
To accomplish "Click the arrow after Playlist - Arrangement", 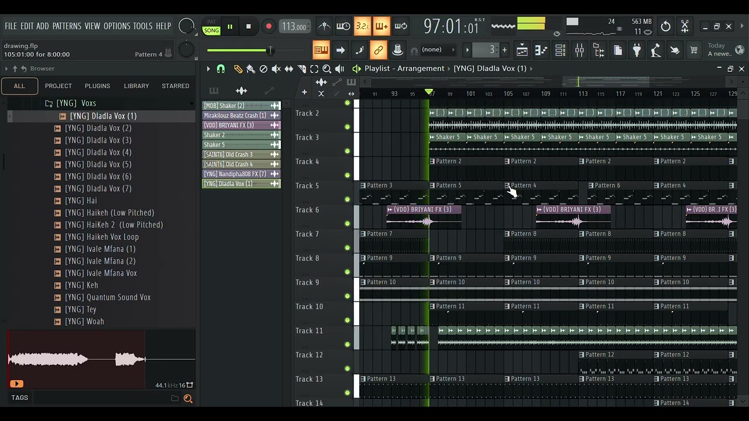I will (449, 68).
